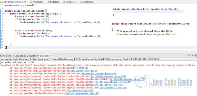Open the BuiltinClassLoader.java:646 link
This screenshot has height=96, width=197.
tap(113, 82)
